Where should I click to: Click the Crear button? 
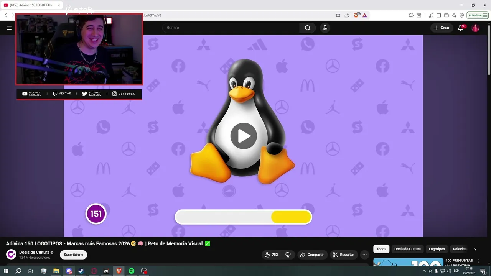click(442, 28)
